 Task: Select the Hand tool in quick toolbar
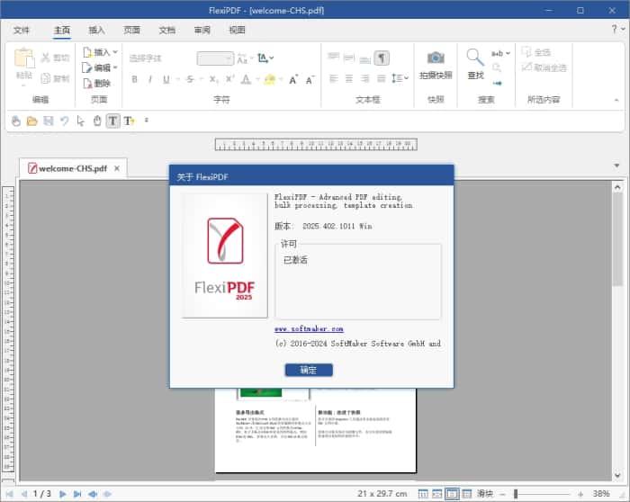96,121
